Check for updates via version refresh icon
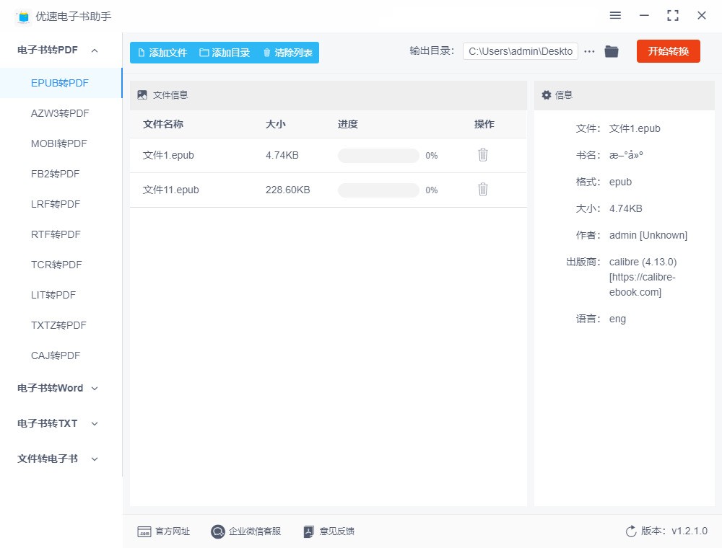The image size is (722, 548). click(x=631, y=531)
